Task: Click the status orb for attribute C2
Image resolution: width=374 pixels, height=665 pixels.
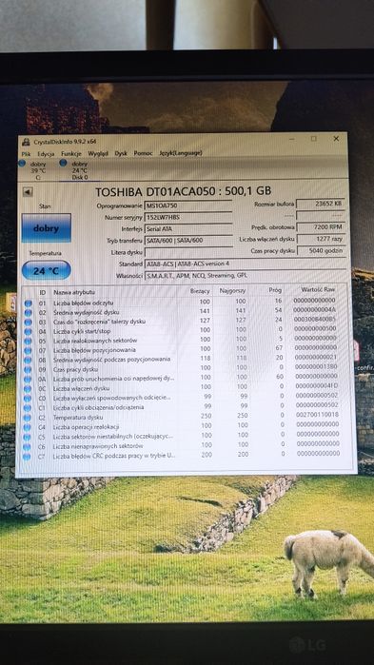Action: pyautogui.click(x=28, y=418)
